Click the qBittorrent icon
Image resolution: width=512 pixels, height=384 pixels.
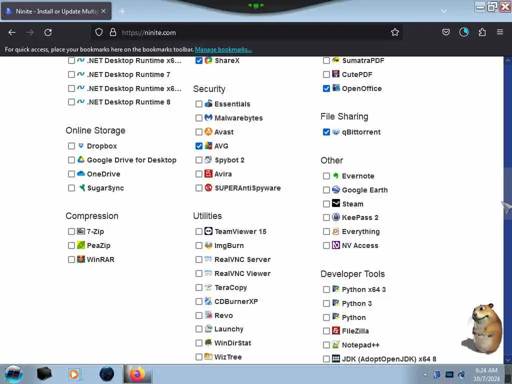336,131
